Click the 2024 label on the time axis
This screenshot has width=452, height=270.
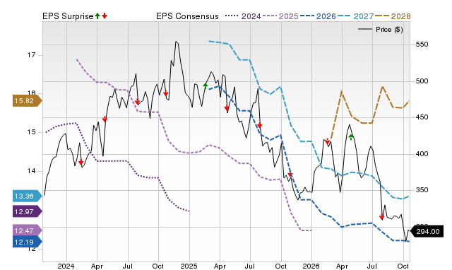coord(66,266)
